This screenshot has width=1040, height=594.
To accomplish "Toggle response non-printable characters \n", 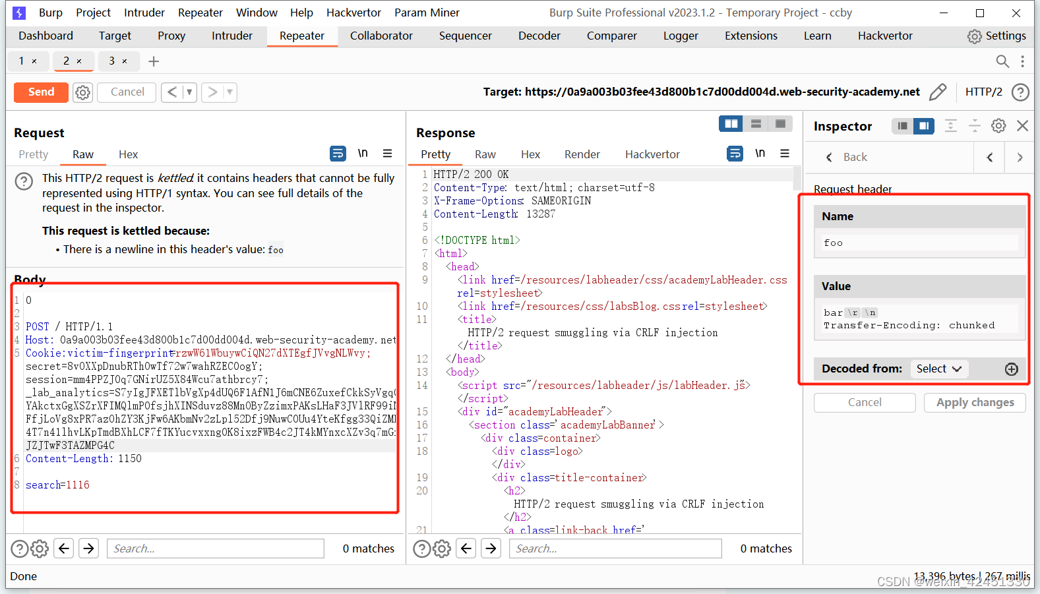I will [x=760, y=154].
